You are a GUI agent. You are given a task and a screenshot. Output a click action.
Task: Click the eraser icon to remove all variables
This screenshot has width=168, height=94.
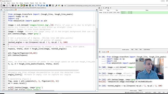(x=106, y=8)
